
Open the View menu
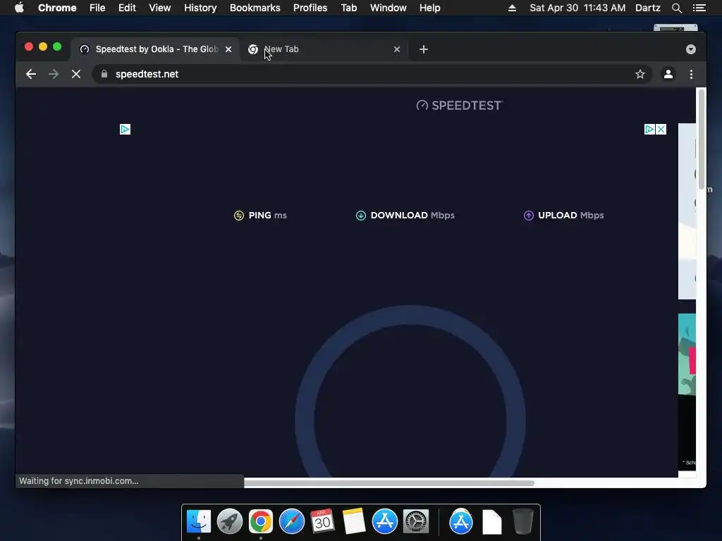pyautogui.click(x=160, y=8)
